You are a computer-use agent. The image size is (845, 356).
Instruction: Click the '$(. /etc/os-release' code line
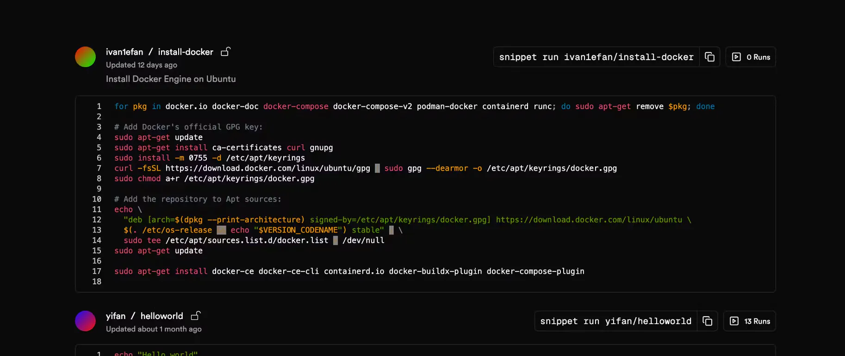tap(263, 230)
